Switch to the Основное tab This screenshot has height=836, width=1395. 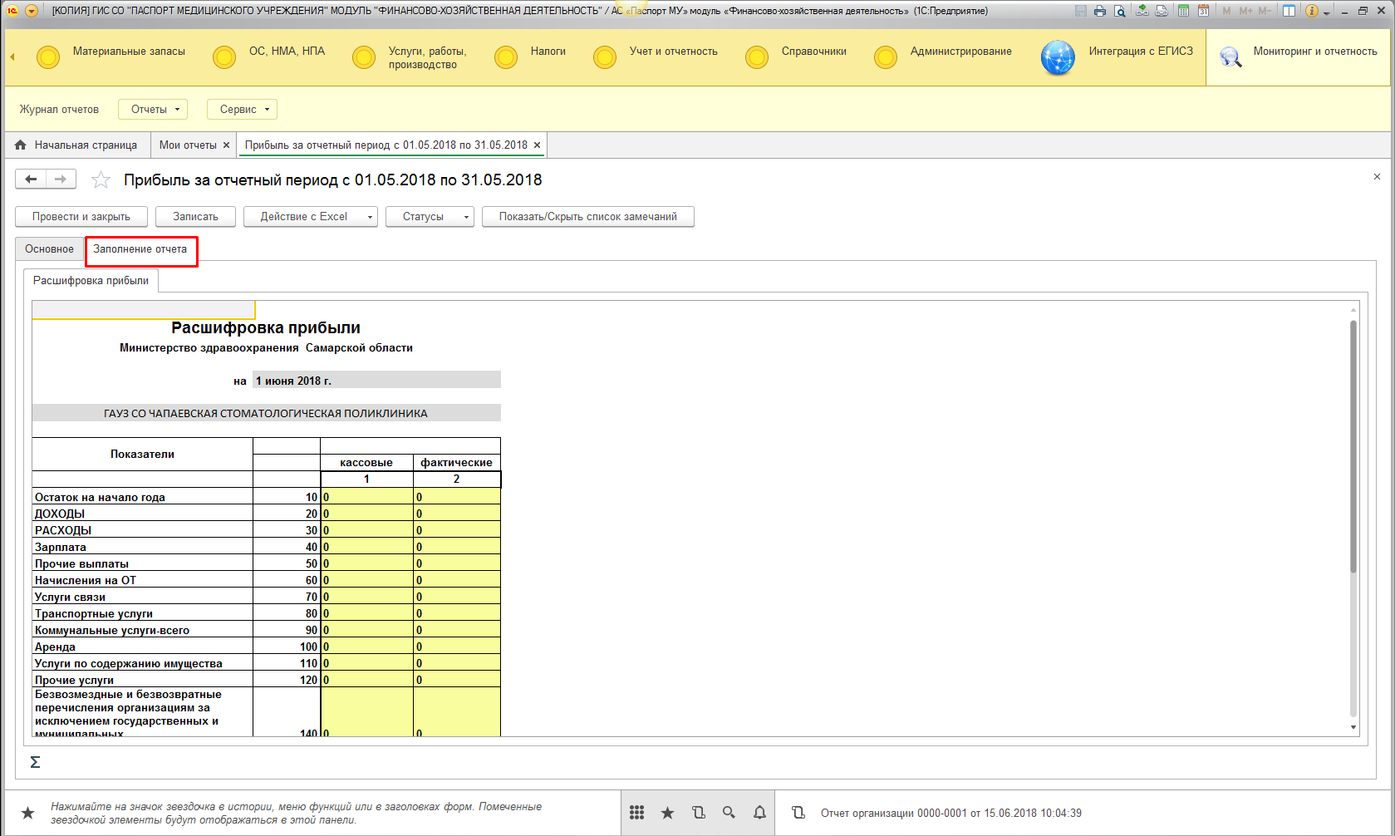[49, 249]
